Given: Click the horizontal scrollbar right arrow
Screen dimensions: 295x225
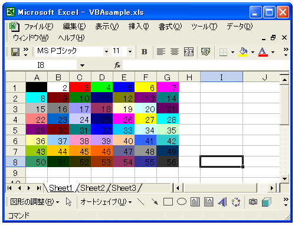Looking at the screenshot, I should (272, 188).
